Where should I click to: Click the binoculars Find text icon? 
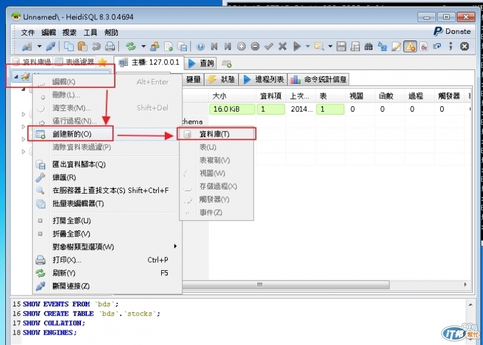[x=368, y=46]
